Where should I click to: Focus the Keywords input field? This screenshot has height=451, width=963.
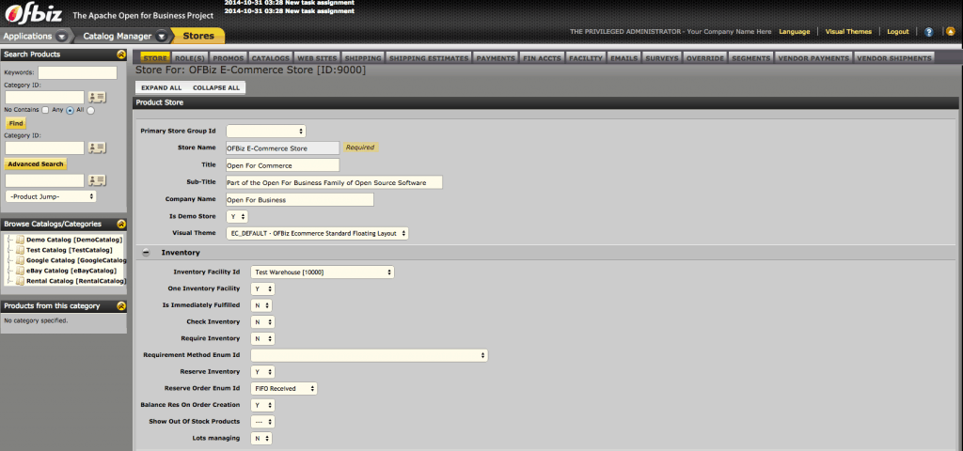click(77, 73)
